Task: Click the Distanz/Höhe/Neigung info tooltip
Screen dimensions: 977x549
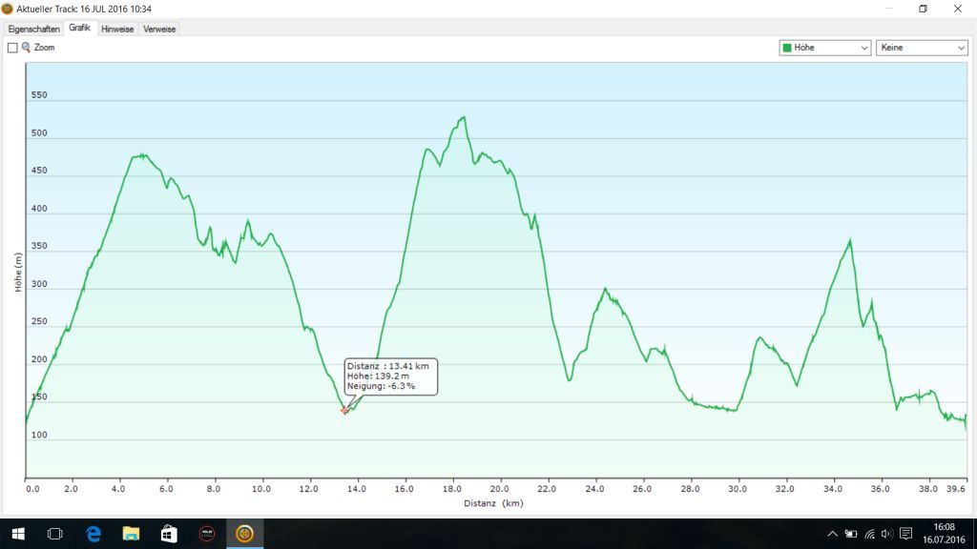Action: [x=390, y=376]
